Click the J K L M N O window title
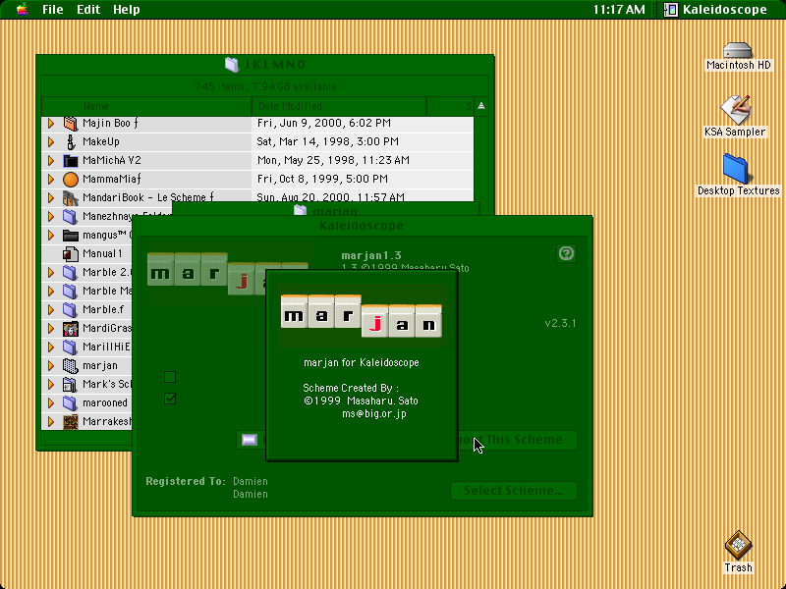Image resolution: width=786 pixels, height=589 pixels. pos(275,65)
